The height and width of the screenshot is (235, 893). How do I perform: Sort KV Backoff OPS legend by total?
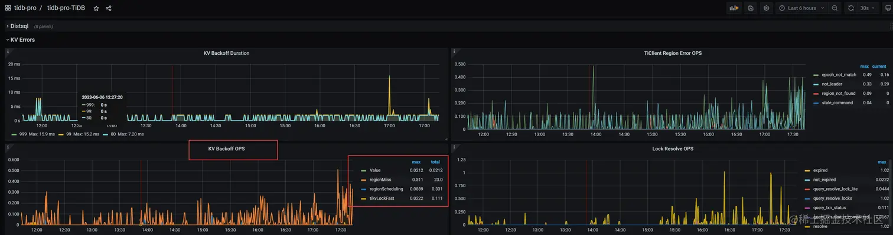click(x=435, y=162)
